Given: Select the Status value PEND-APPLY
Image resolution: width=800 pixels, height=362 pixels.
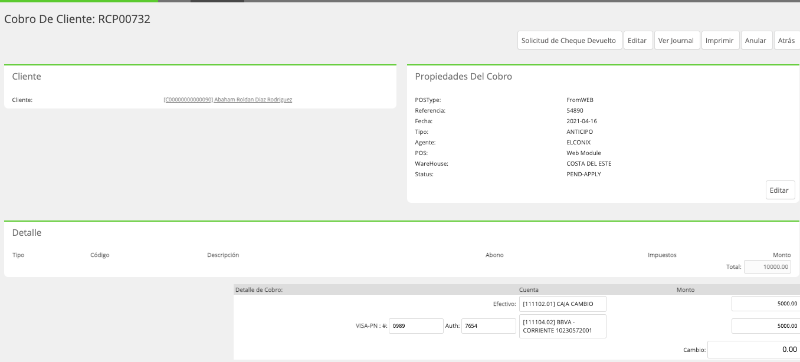Looking at the screenshot, I should coord(584,174).
